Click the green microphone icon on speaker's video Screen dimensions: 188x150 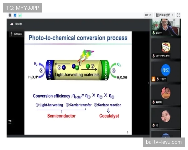pyautogui.click(x=154, y=32)
